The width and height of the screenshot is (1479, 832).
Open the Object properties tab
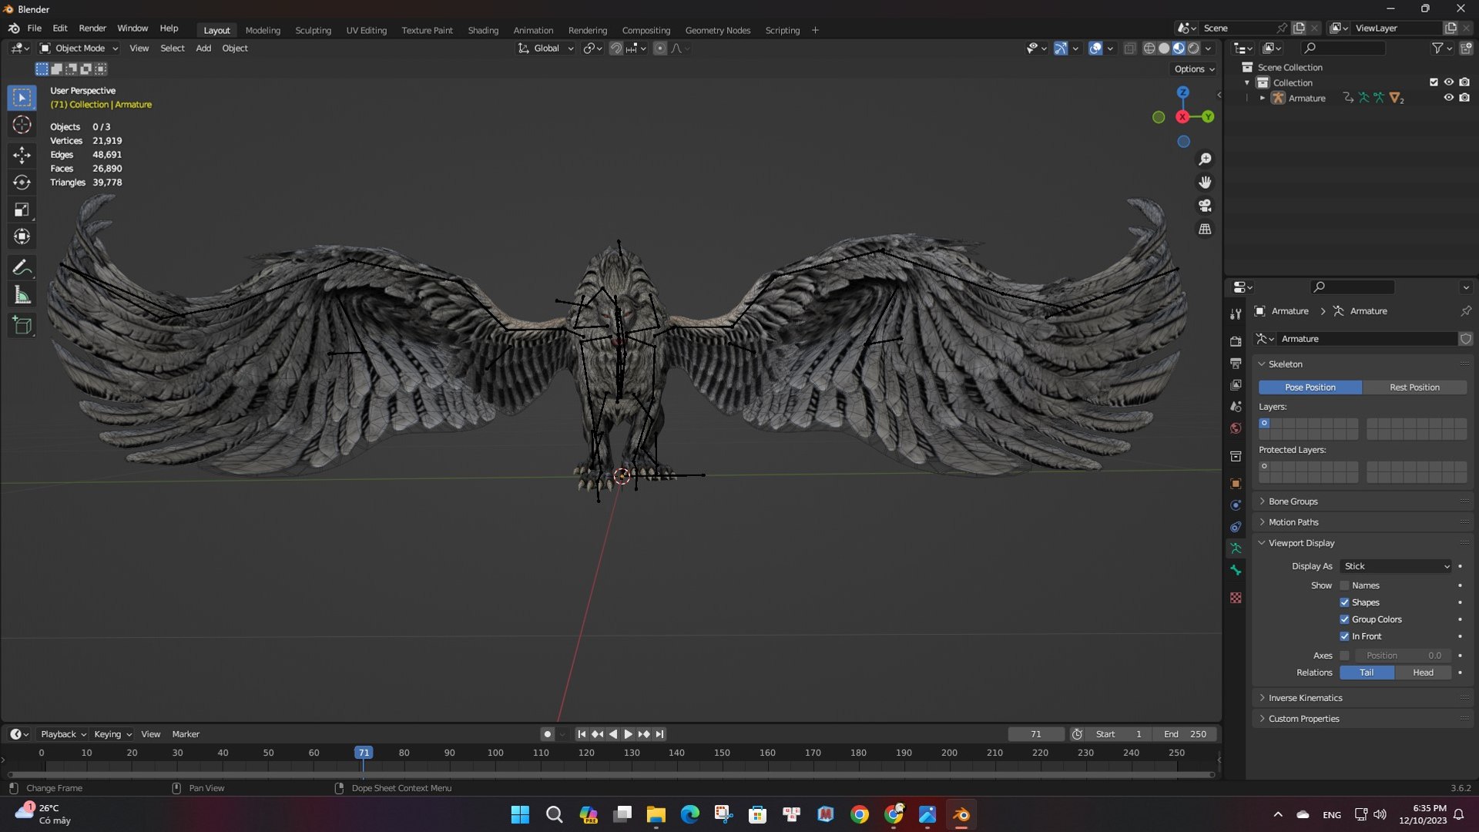(1236, 484)
